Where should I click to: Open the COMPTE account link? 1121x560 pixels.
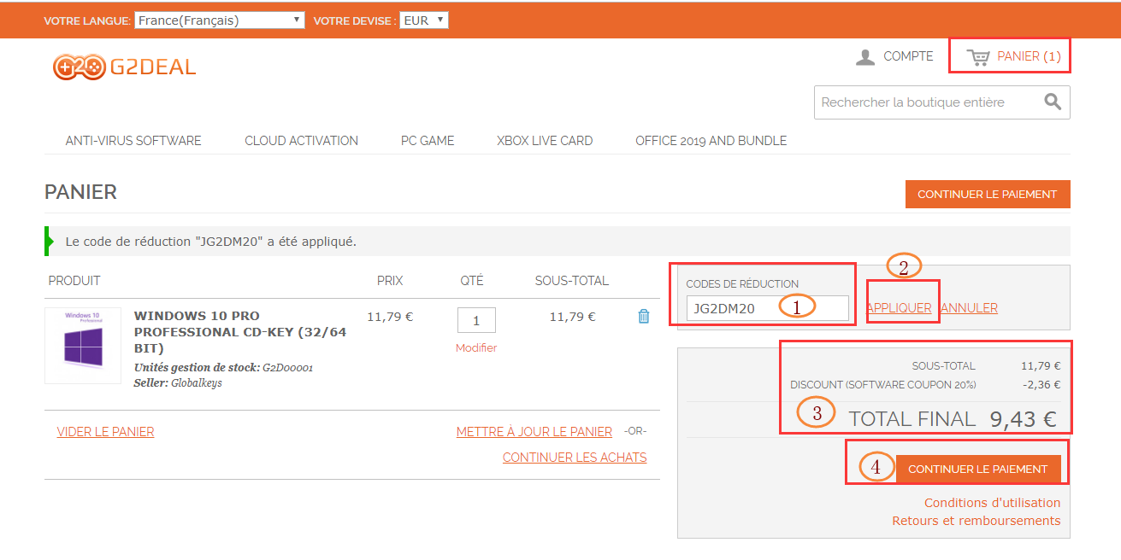[908, 56]
